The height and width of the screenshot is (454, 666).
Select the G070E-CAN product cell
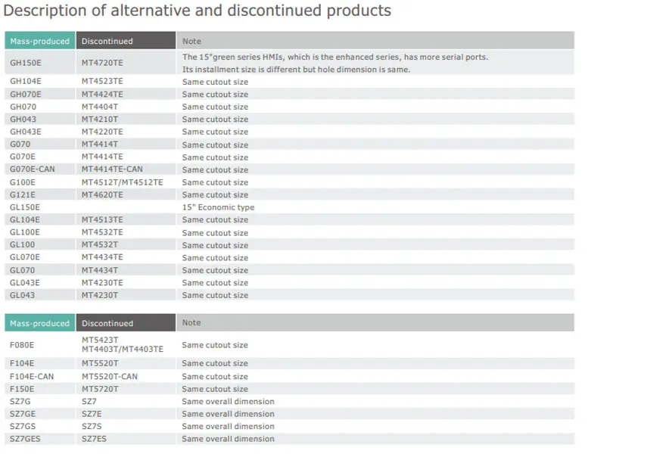pyautogui.click(x=33, y=169)
